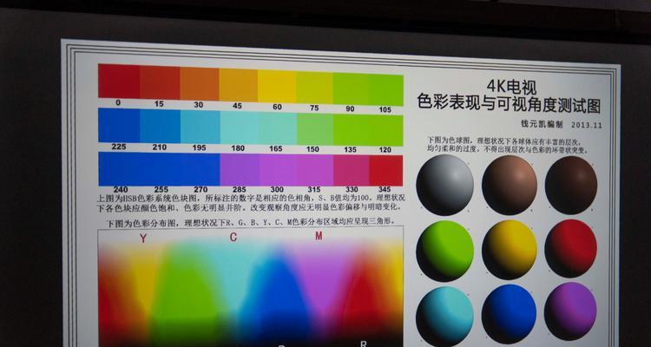
Task: Click the deep blue block labeled 240
Action: [x=119, y=169]
